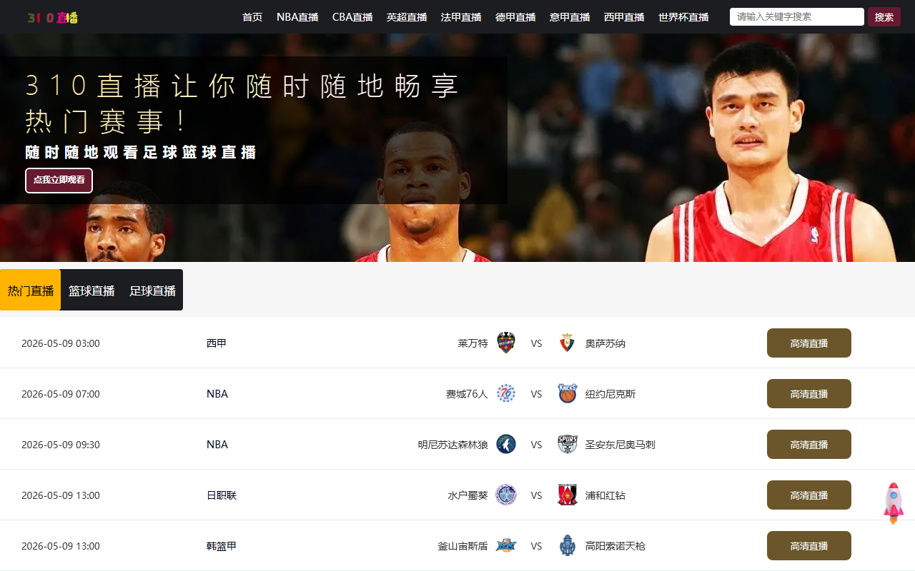Screen dimensions: 915x571
Task: Click the 310直播 site logo
Action: (x=53, y=17)
